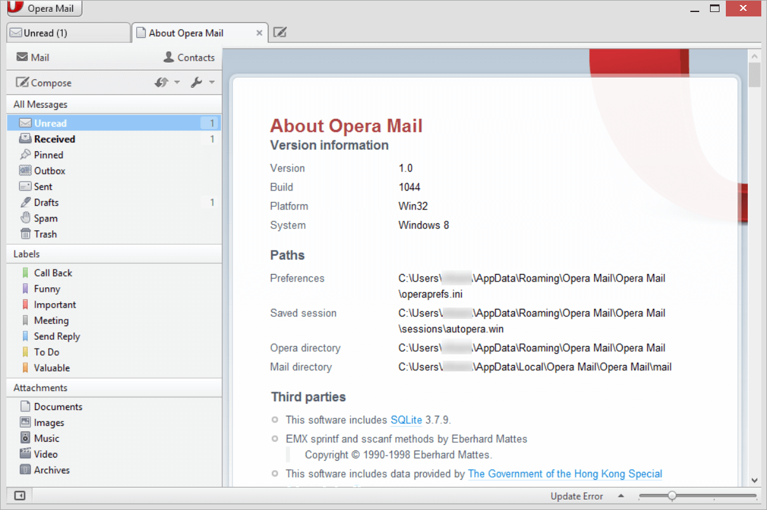Open the Government of Hong Kong link
Viewport: 767px width, 510px height.
pyautogui.click(x=565, y=473)
